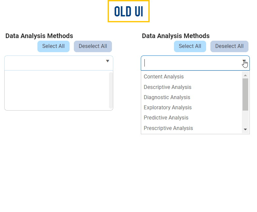
Task: Select Prescriptive Analysis from the options
Action: tap(168, 128)
